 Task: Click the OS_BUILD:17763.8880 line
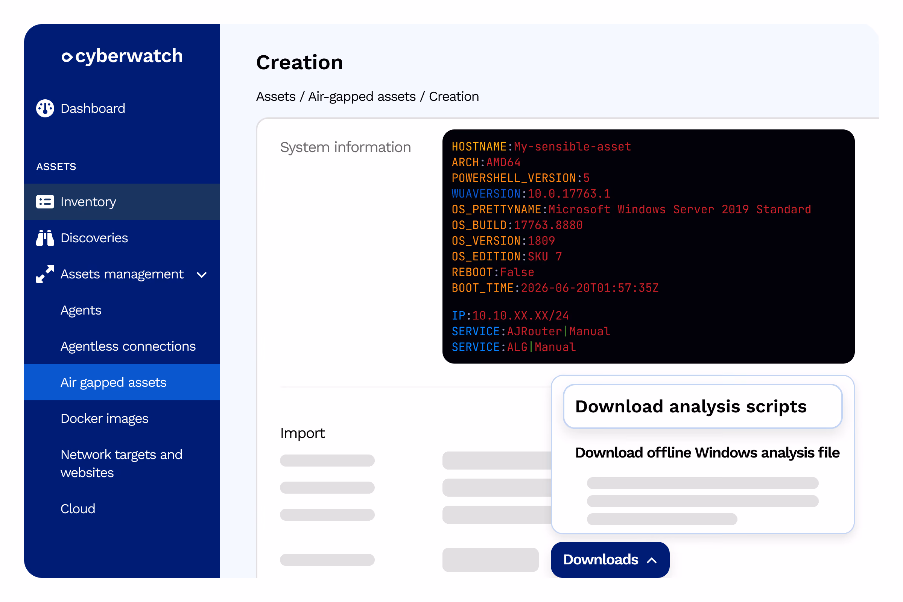click(x=517, y=225)
